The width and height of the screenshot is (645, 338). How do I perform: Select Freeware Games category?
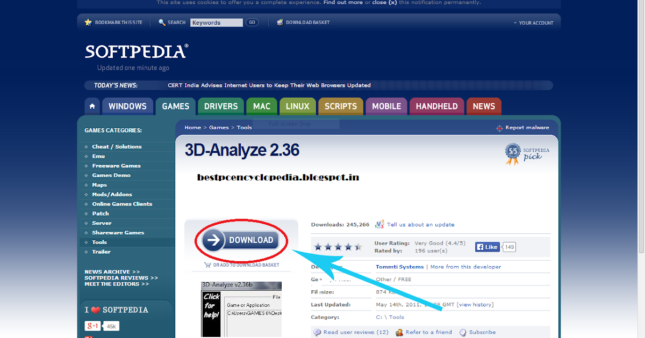tap(116, 166)
